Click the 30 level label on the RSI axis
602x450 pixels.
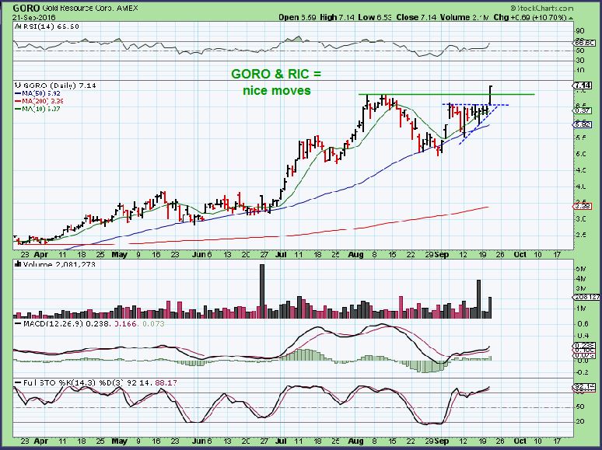pyautogui.click(x=580, y=61)
